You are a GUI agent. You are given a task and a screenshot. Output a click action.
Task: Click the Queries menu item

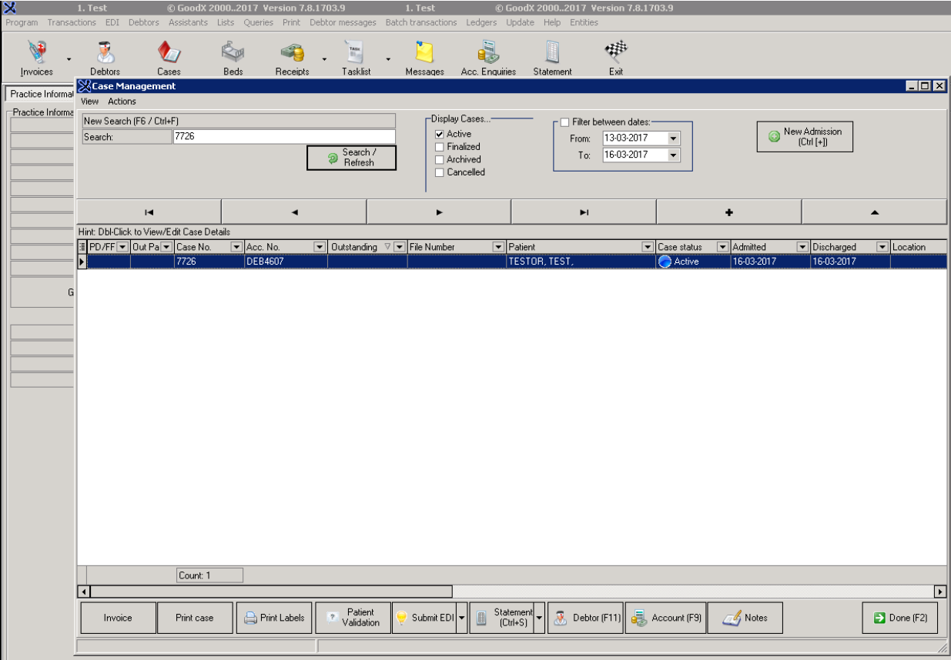[x=258, y=22]
